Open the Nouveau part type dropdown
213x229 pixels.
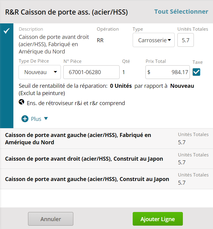point(40,72)
